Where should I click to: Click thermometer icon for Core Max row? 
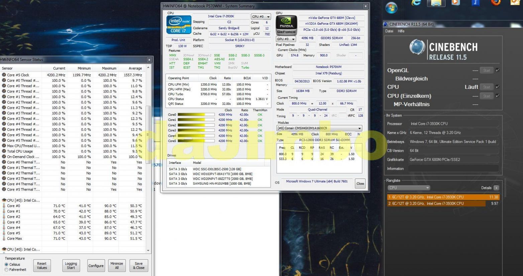pos(4,238)
